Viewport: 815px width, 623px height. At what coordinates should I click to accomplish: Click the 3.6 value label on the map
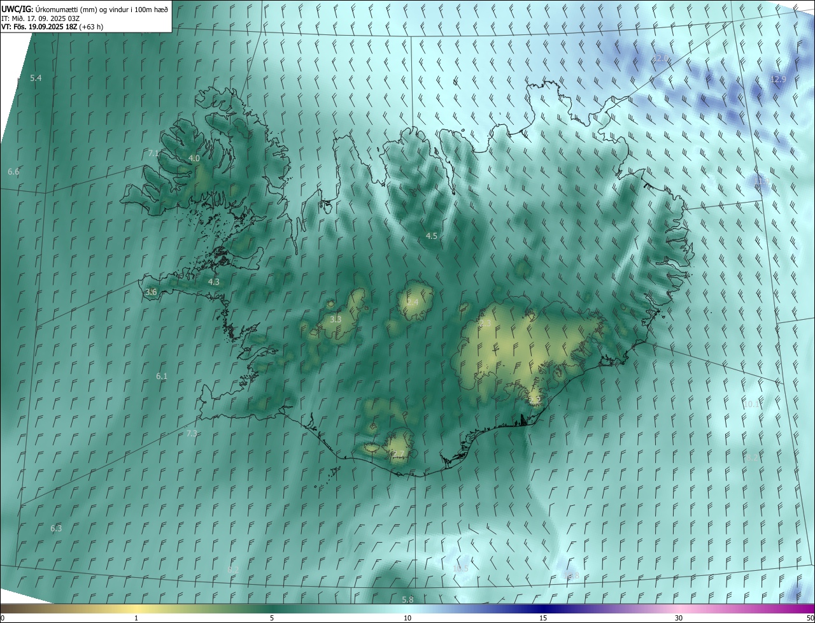[x=151, y=292]
